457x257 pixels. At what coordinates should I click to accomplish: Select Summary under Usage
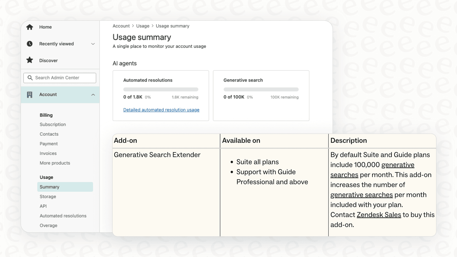pyautogui.click(x=50, y=187)
